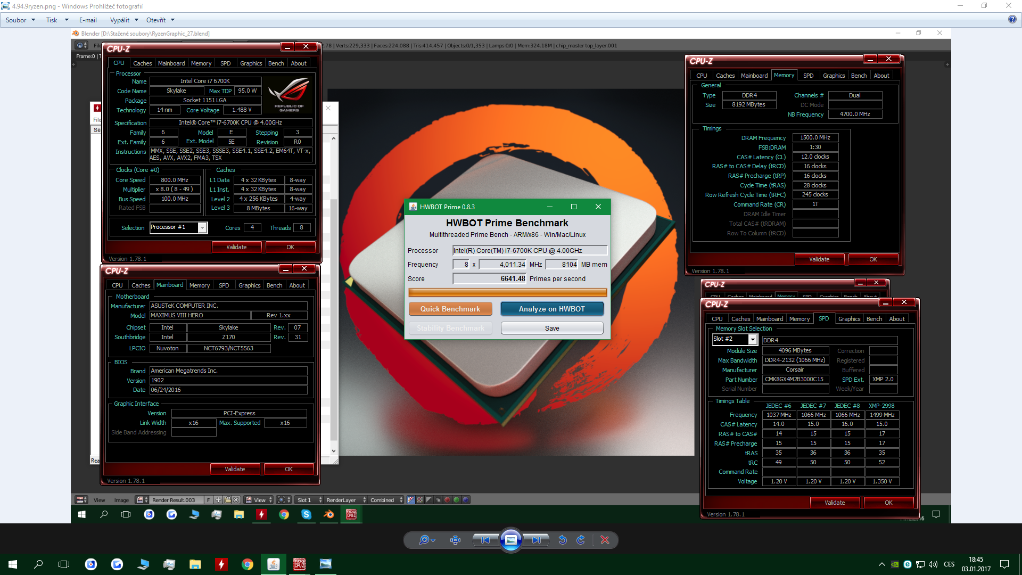Toggle fake user F button for Render Result.003
Screen dimensions: 1022x575
pyautogui.click(x=209, y=500)
